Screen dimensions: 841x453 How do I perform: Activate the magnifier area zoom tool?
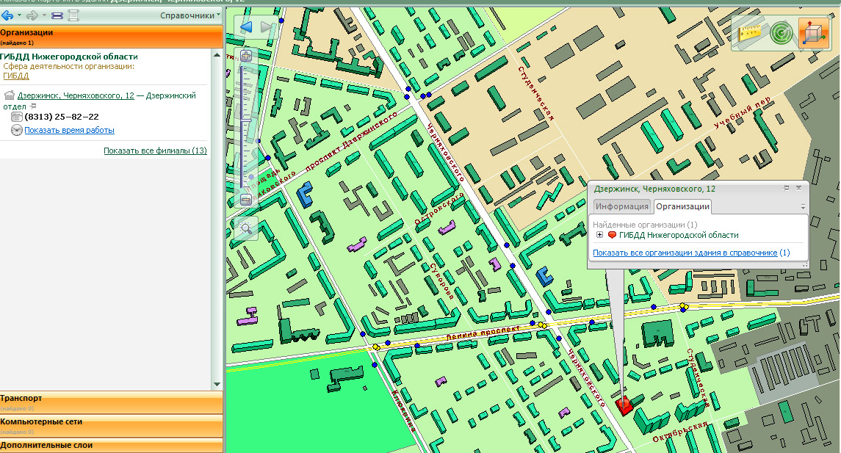(x=246, y=228)
